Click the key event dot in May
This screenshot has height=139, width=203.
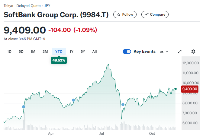[x=73, y=100]
